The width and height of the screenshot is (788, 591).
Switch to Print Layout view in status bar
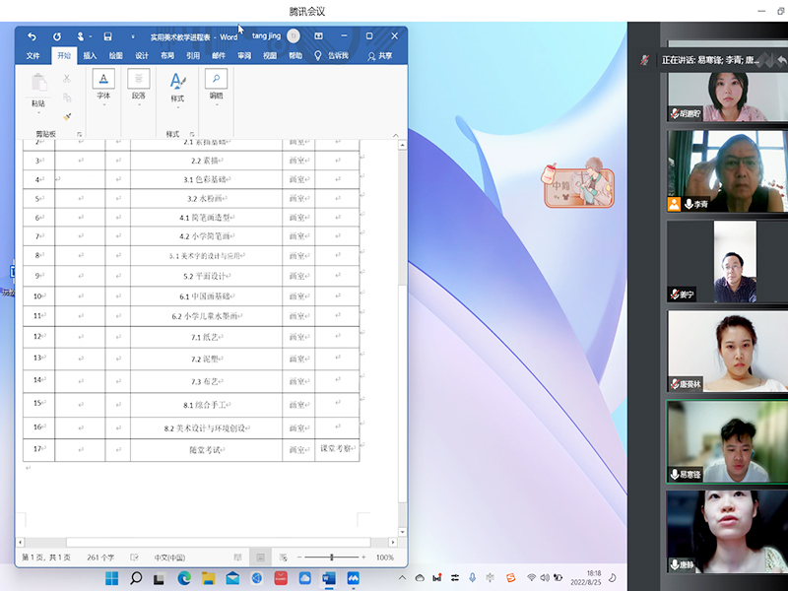(x=260, y=558)
